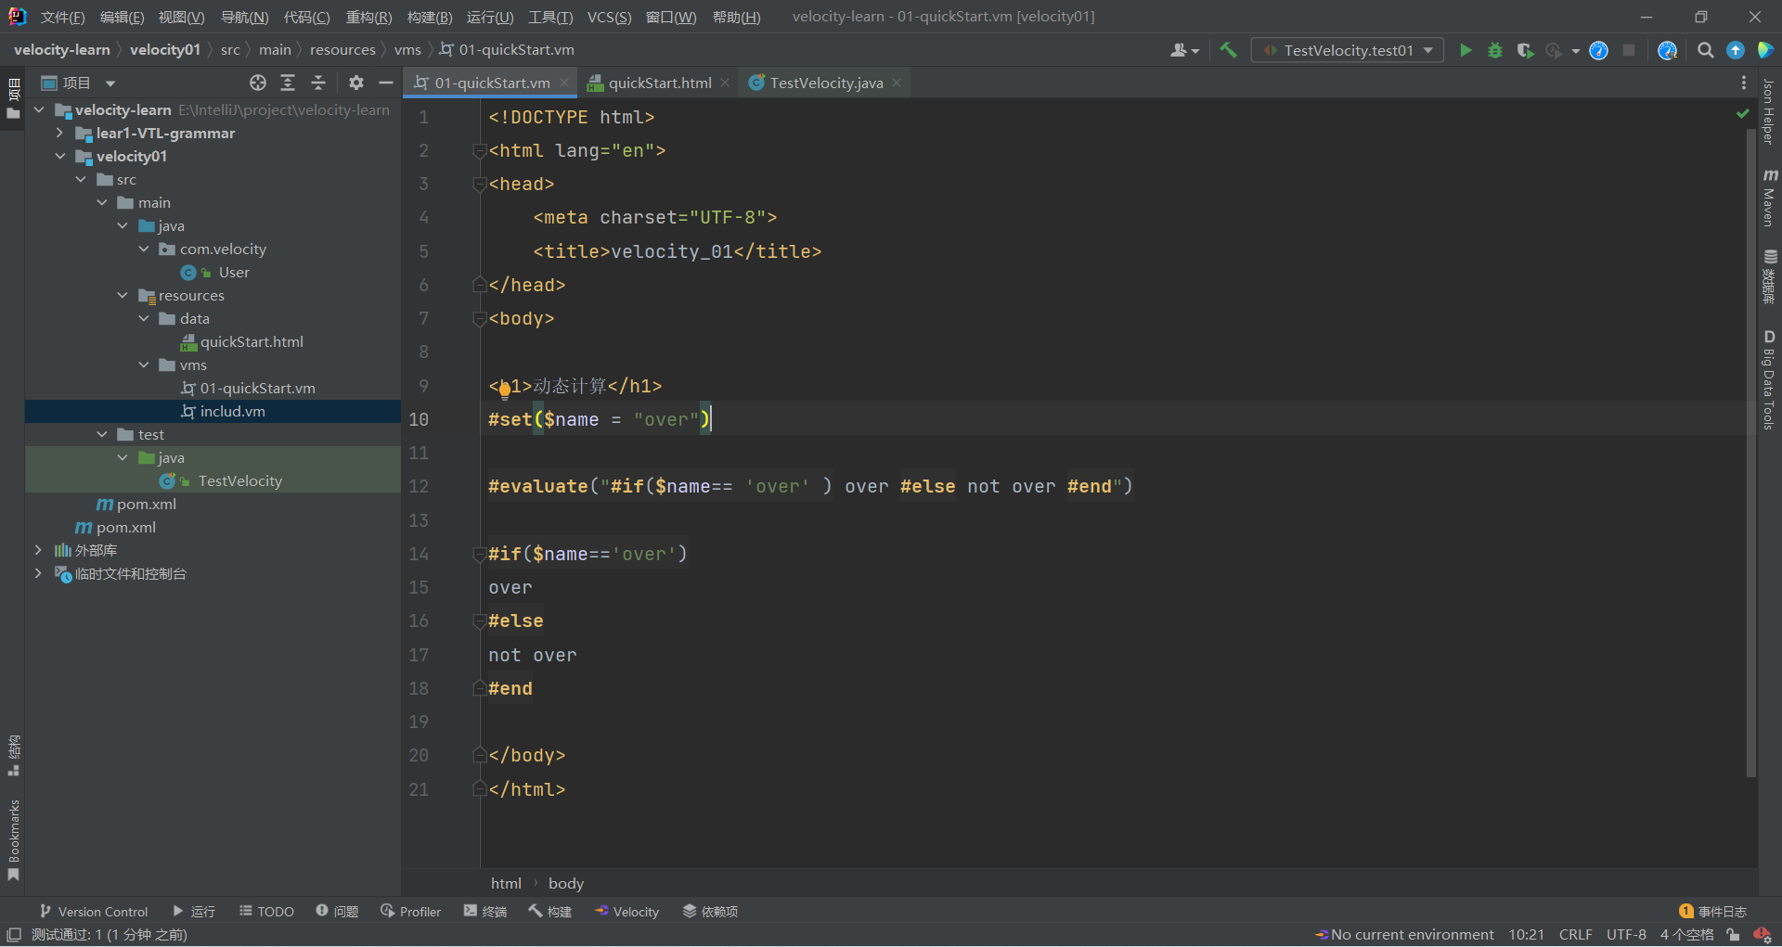This screenshot has width=1782, height=947.
Task: Open the profiler dropdown arrow in toolbar
Action: tap(1576, 51)
